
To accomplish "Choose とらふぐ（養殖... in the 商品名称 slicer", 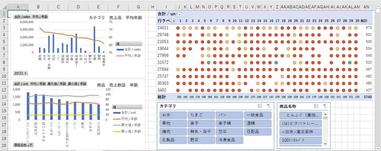I will point(301,115).
